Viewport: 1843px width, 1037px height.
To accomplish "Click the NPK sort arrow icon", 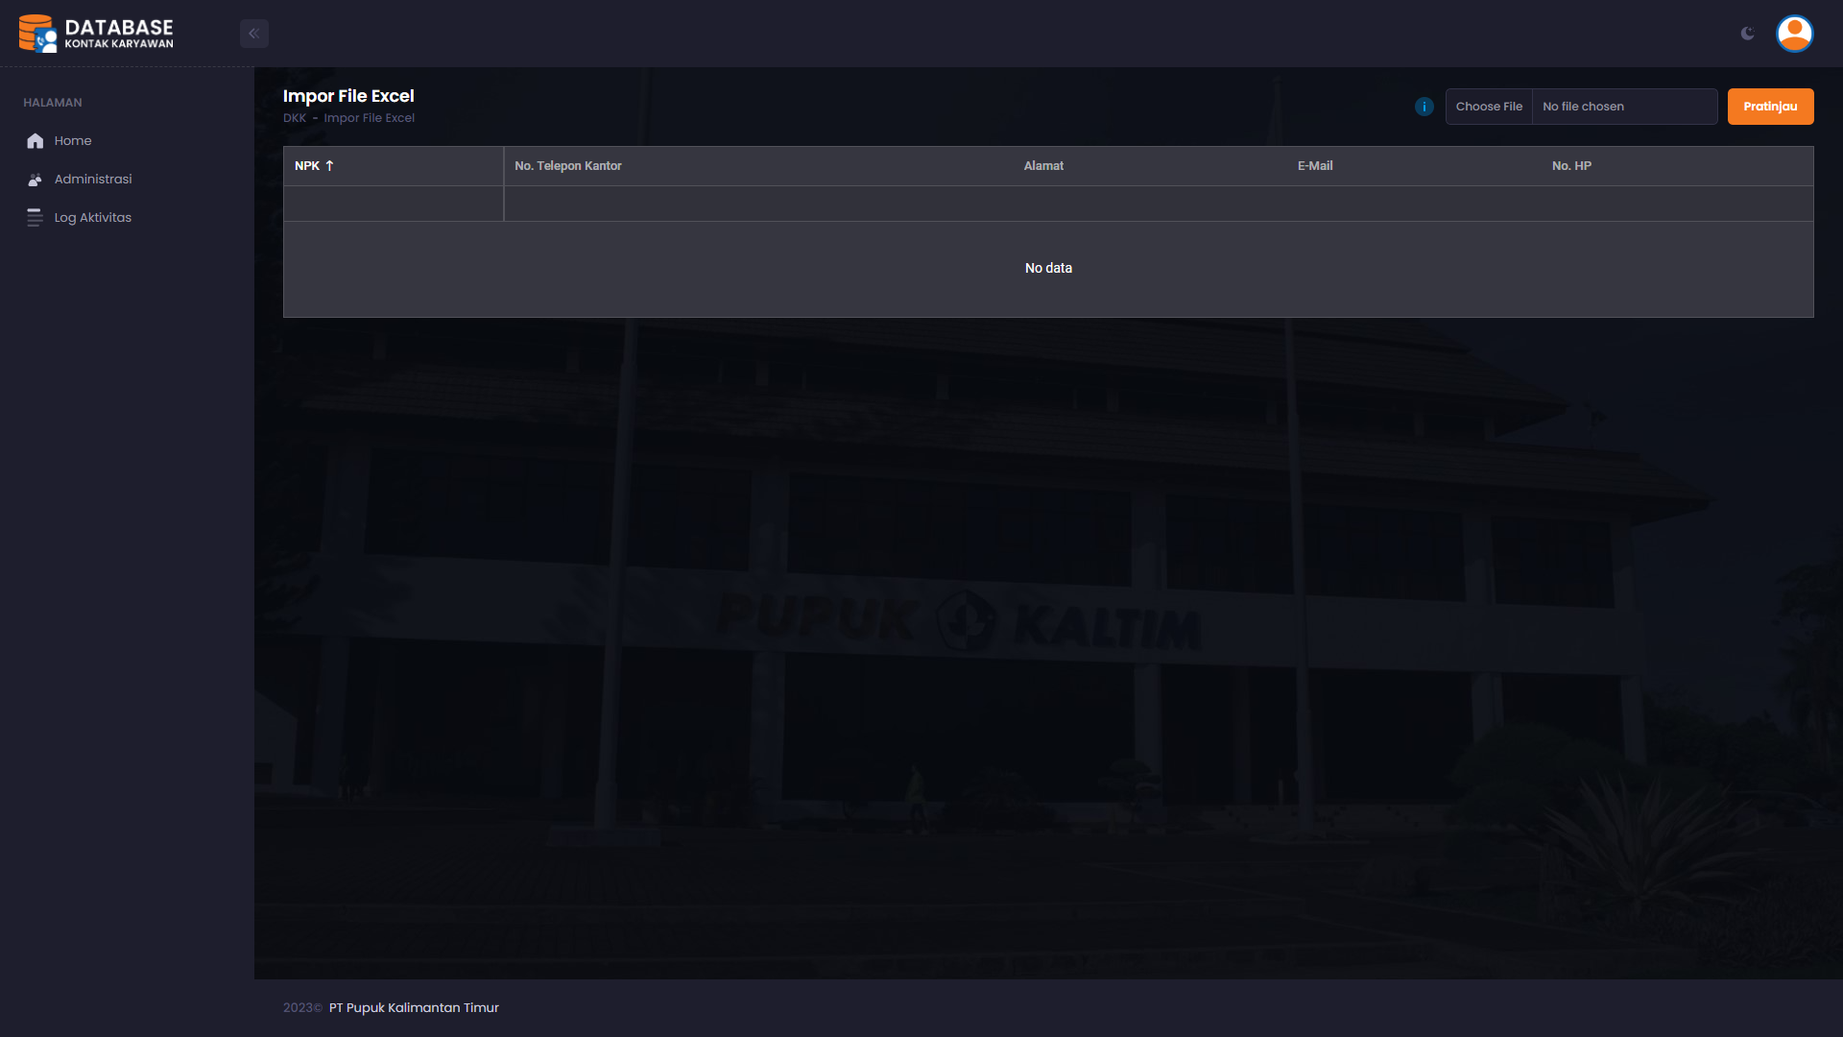I will [x=329, y=166].
